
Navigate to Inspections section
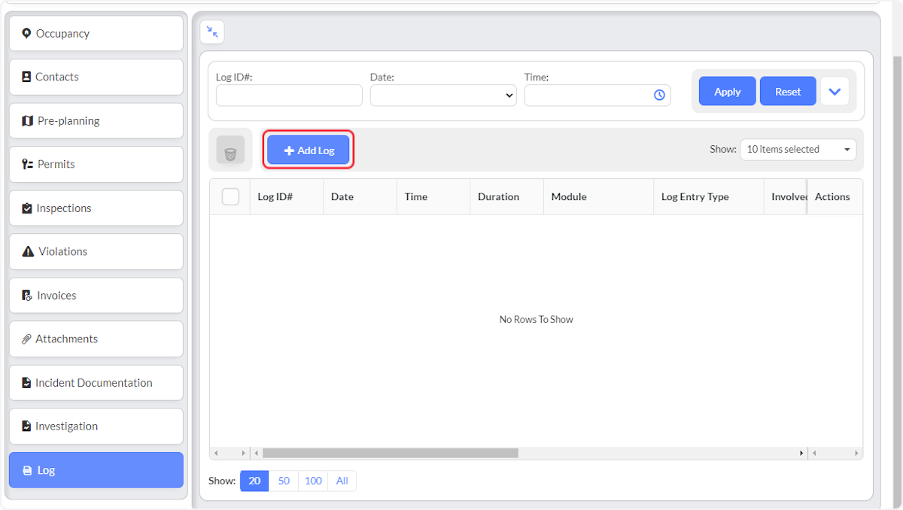click(96, 208)
